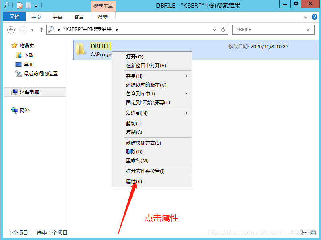Clear the search box with X
Viewport: 321px width, 240px height.
308,30
